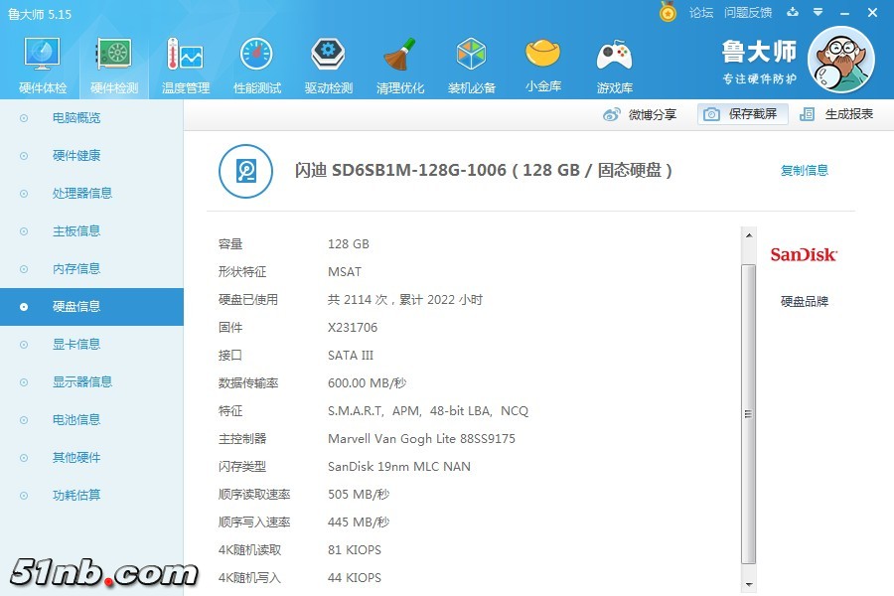Click the gold medal icon

[668, 12]
